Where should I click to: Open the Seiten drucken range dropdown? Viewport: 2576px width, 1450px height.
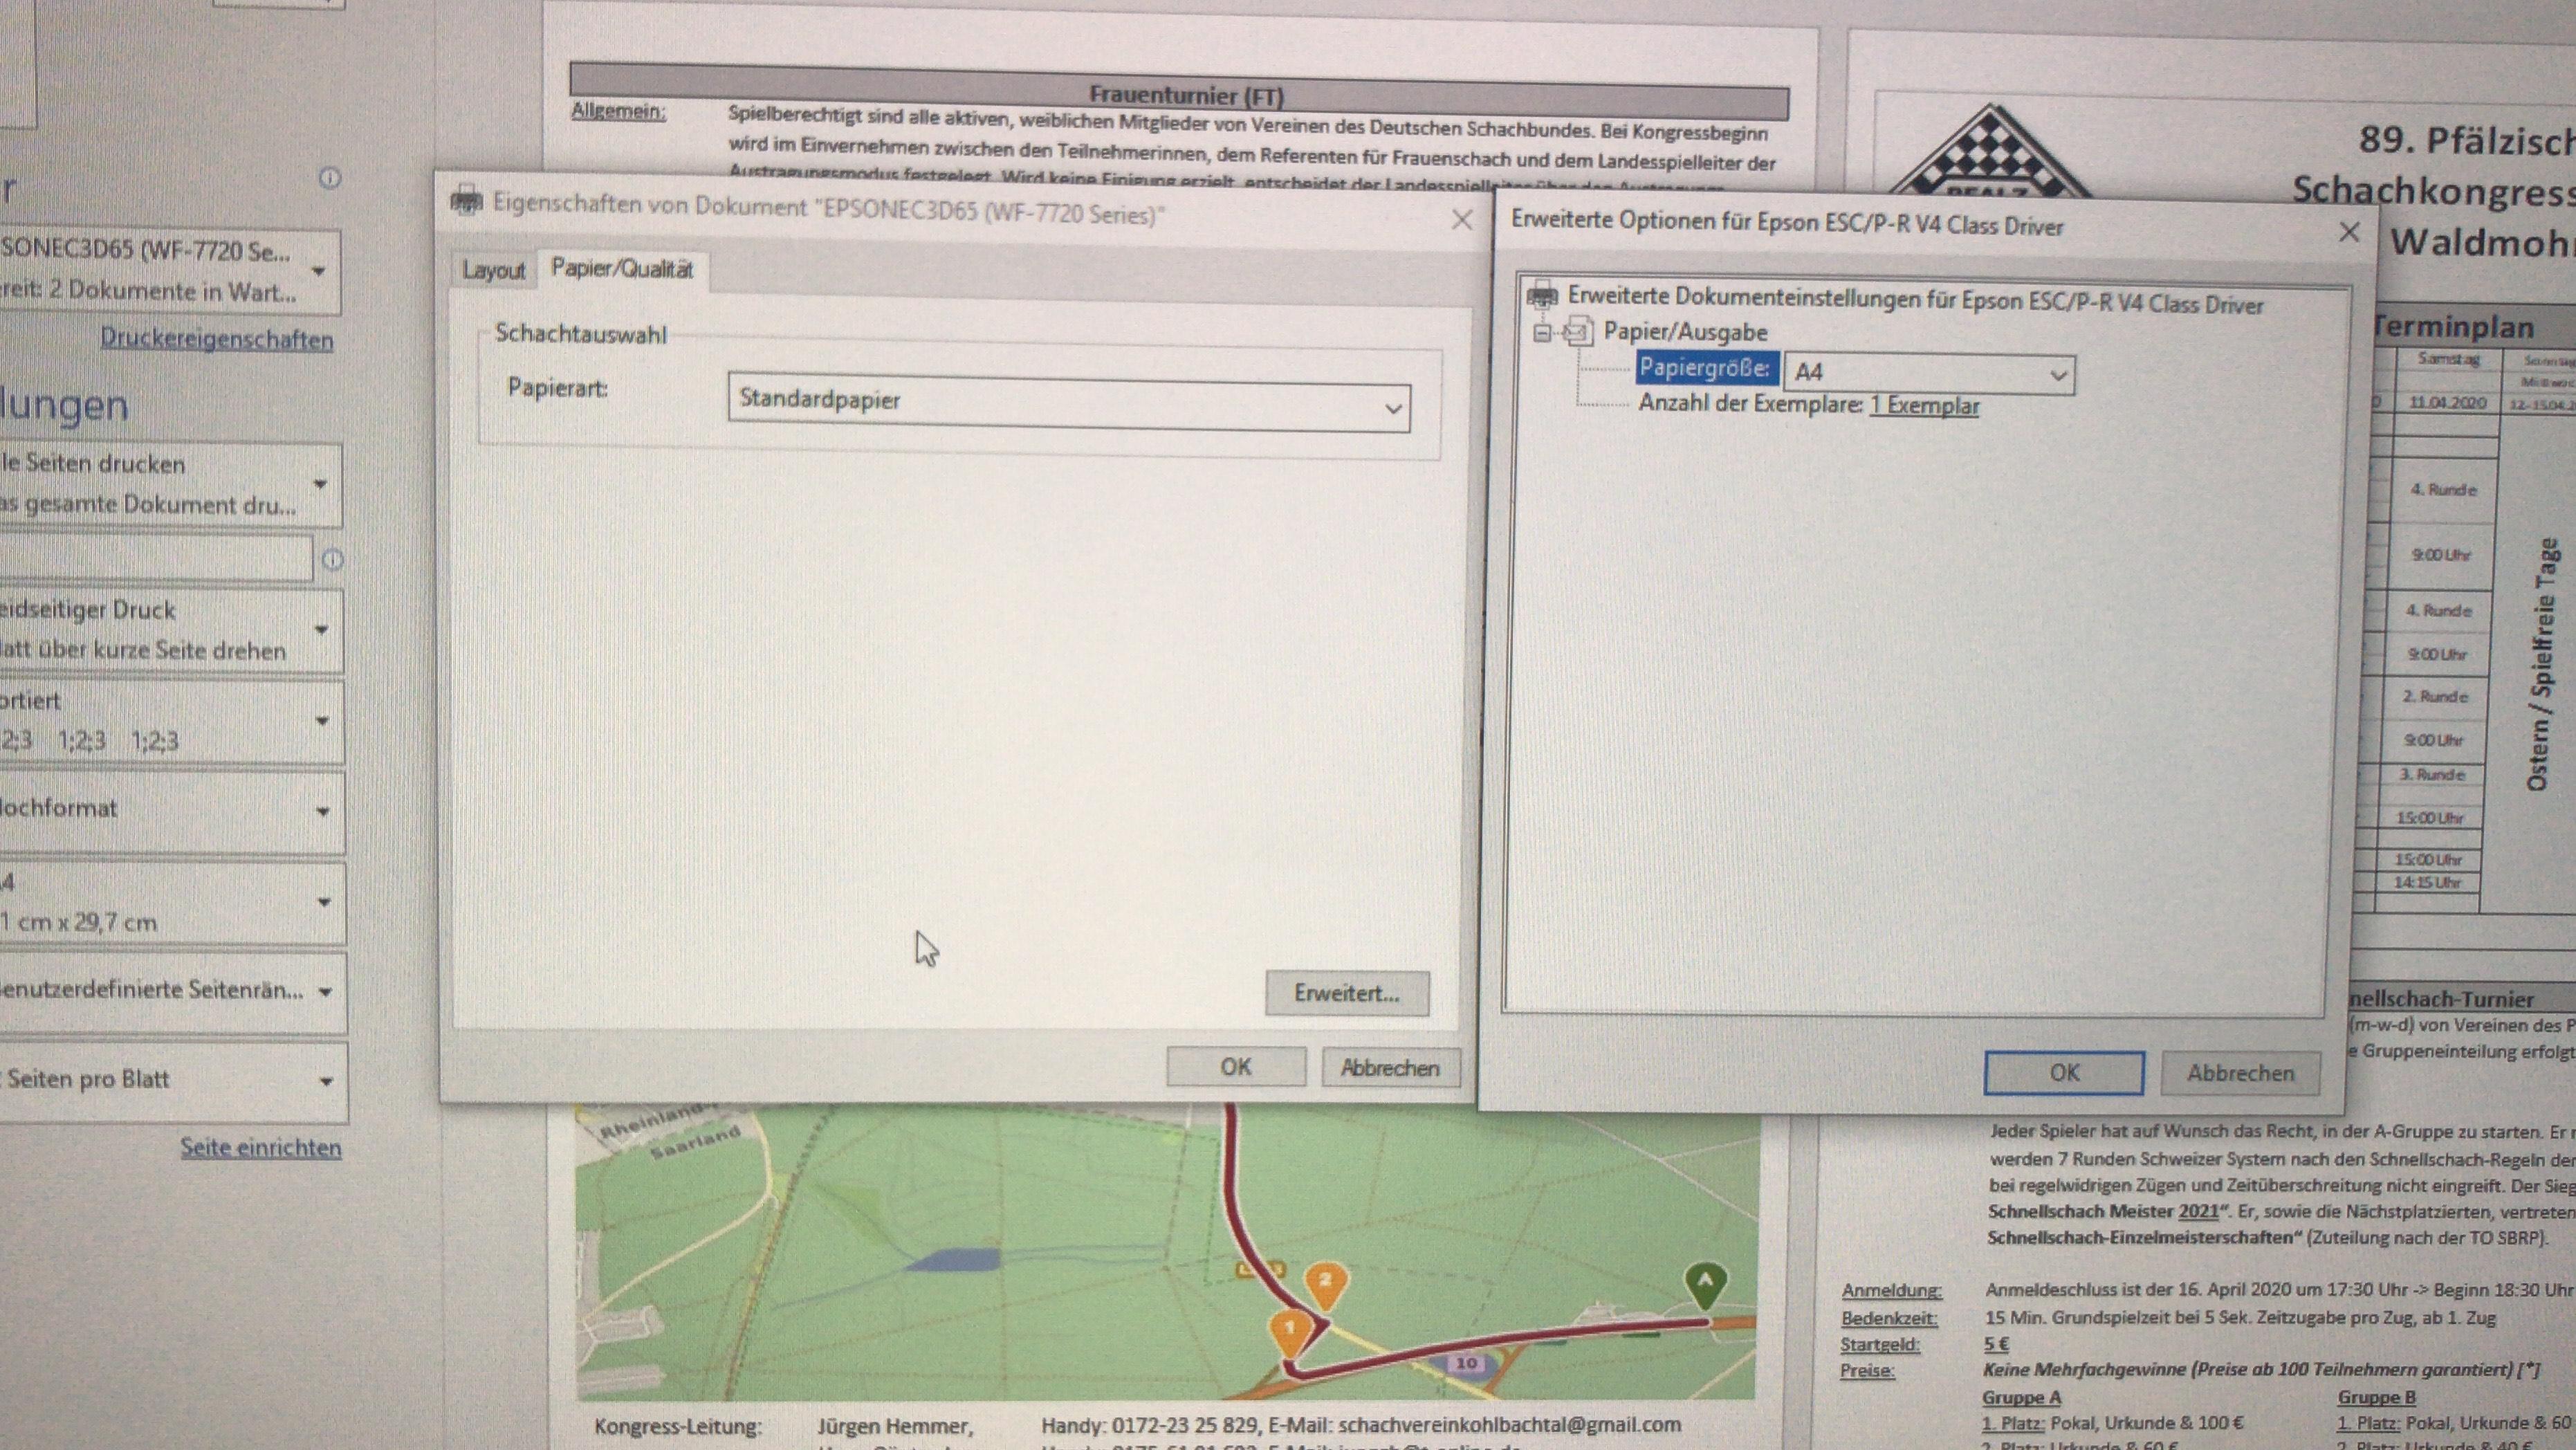[171, 485]
